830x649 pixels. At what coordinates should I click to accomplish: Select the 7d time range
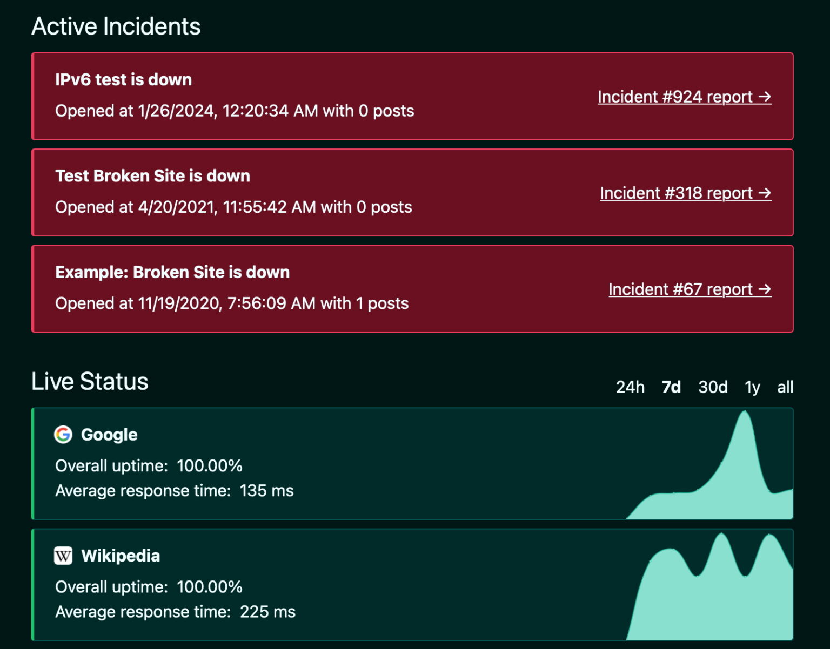pos(671,387)
